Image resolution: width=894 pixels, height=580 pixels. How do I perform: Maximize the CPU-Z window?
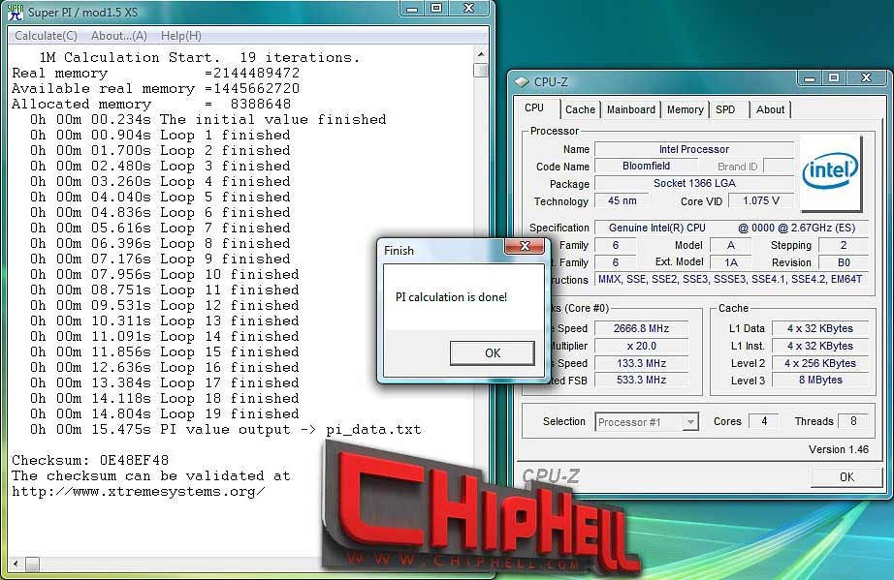tap(834, 78)
